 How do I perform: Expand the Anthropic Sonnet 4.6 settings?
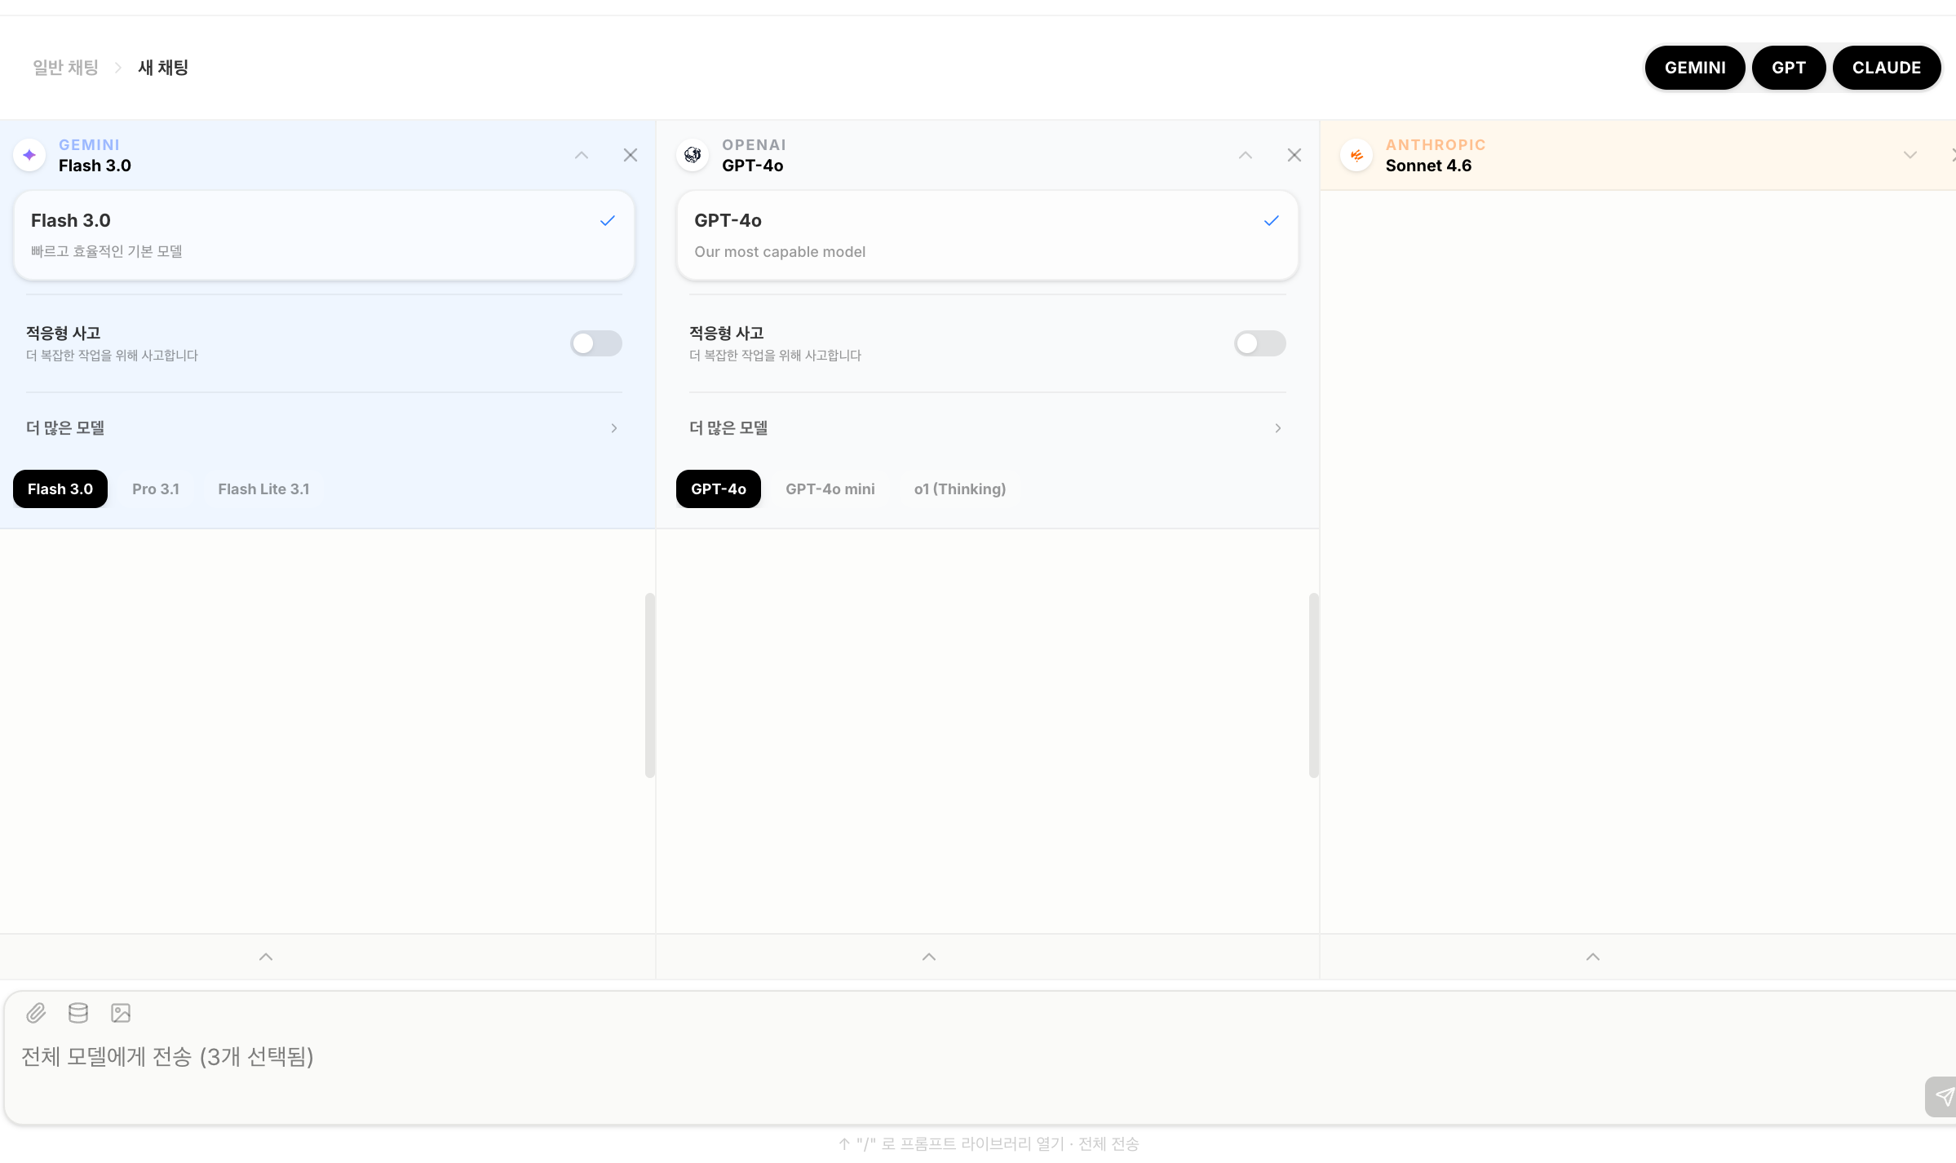click(1910, 155)
